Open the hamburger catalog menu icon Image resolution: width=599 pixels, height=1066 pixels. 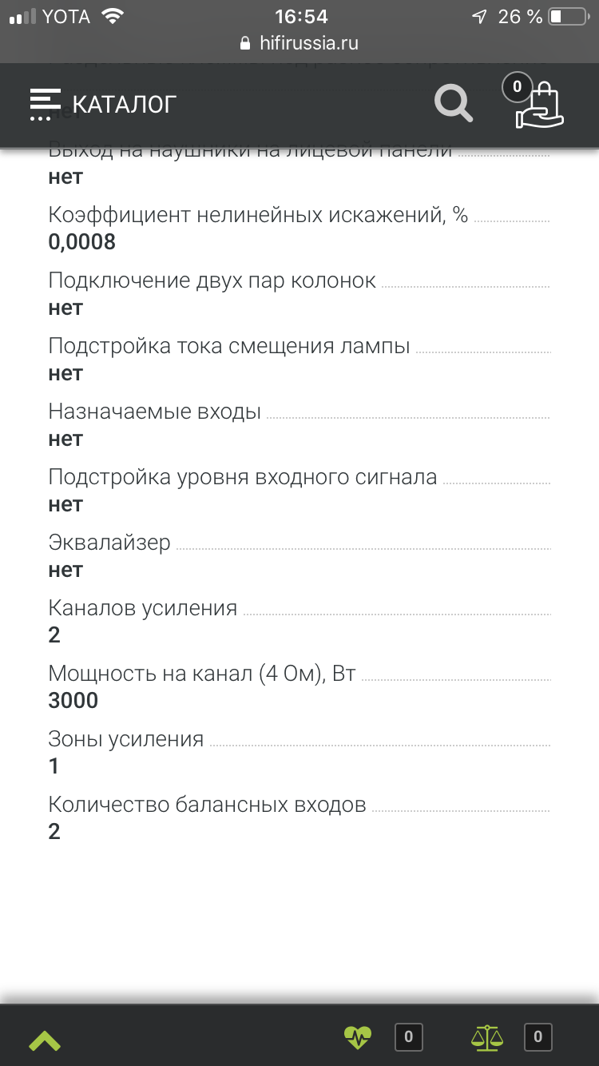pos(45,104)
